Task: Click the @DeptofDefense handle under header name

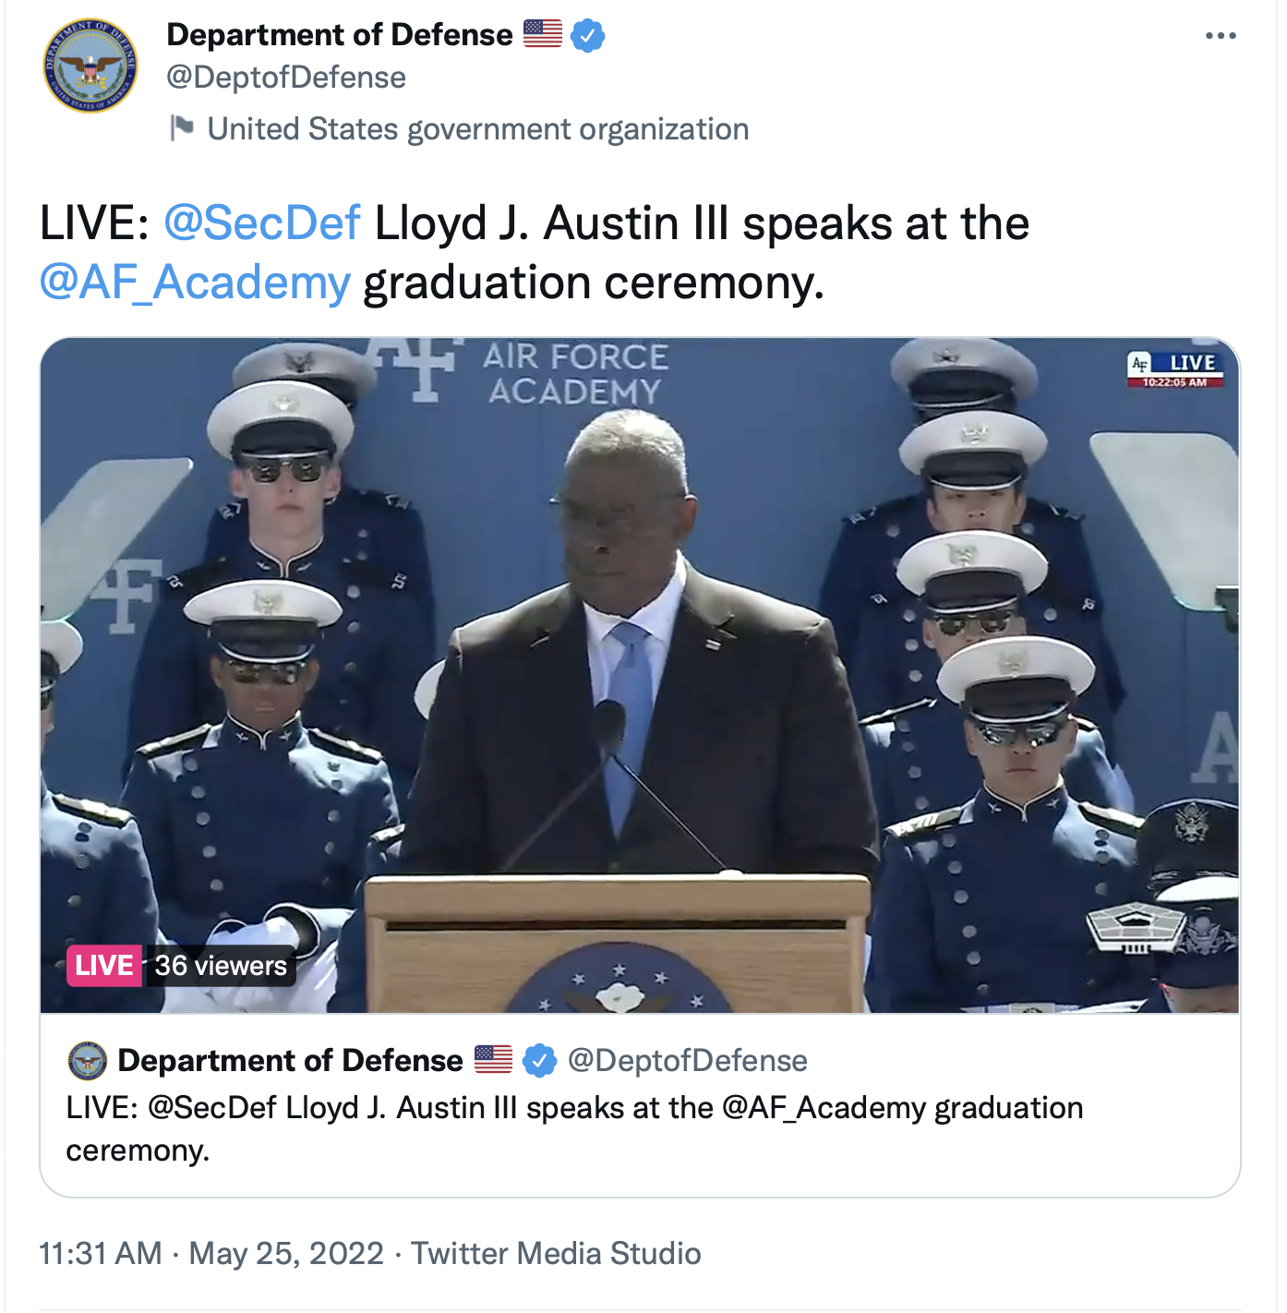Action: coord(286,78)
